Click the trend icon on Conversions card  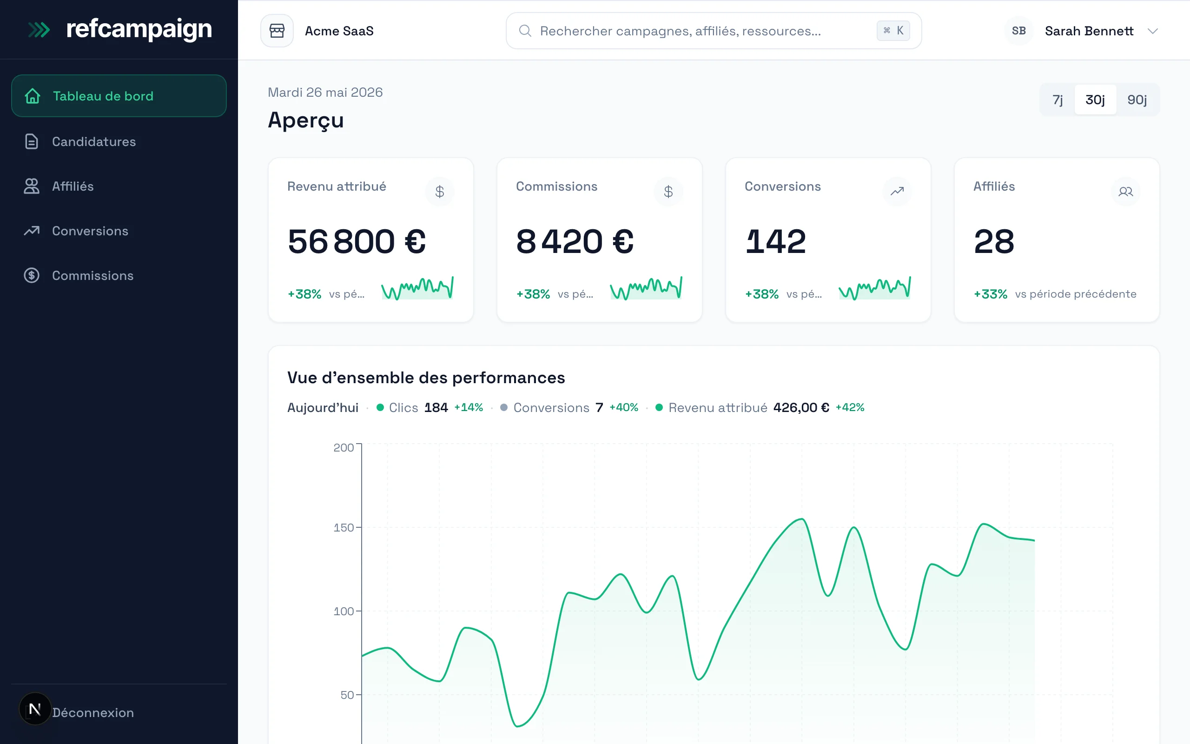[x=897, y=192]
